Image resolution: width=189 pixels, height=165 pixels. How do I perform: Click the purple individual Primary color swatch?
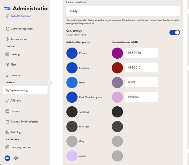point(117,53)
